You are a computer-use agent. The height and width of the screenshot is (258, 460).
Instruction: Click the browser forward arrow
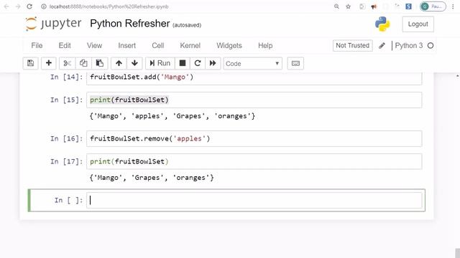(x=18, y=6)
